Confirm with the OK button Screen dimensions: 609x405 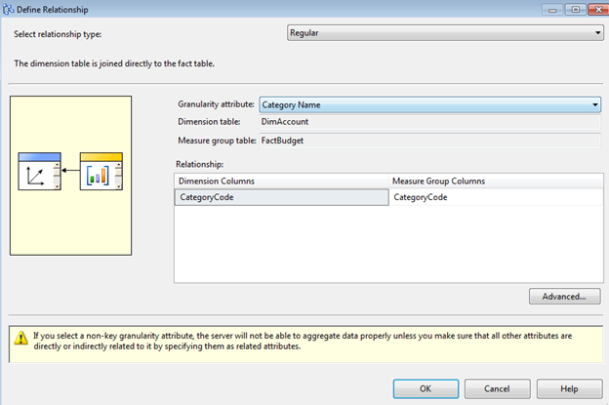[426, 387]
